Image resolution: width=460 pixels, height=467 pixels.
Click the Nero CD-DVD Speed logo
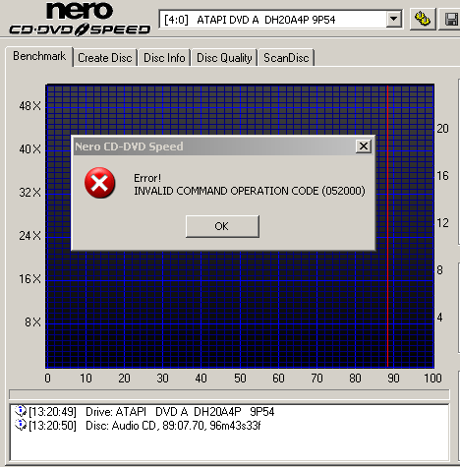[80, 18]
